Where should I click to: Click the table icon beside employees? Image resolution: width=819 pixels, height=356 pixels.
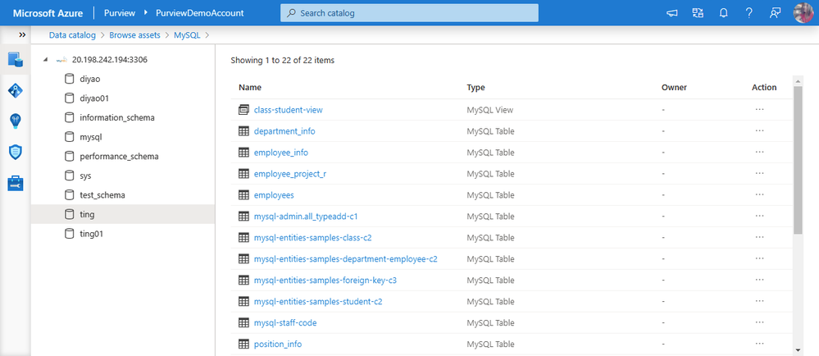point(243,195)
